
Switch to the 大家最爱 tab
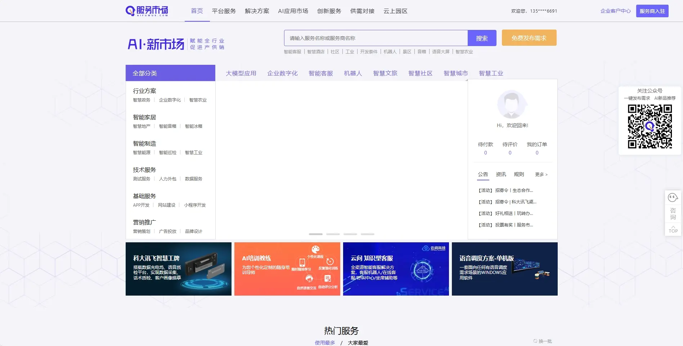coord(358,343)
